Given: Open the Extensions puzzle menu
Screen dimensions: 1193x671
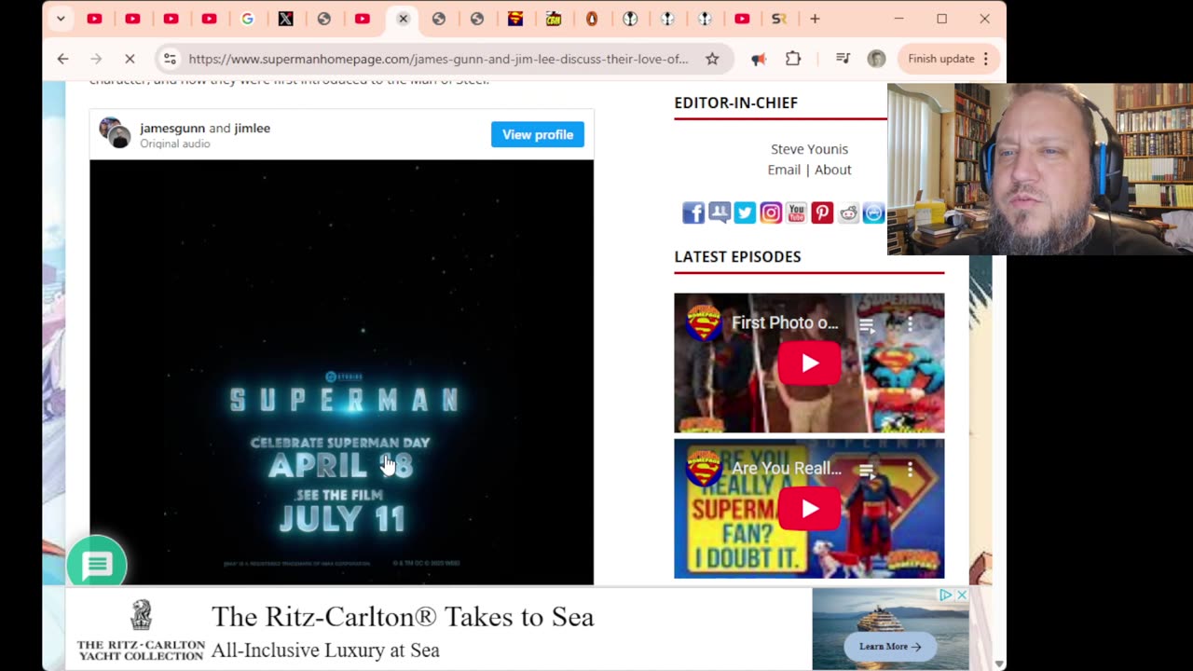Looking at the screenshot, I should click(x=793, y=59).
